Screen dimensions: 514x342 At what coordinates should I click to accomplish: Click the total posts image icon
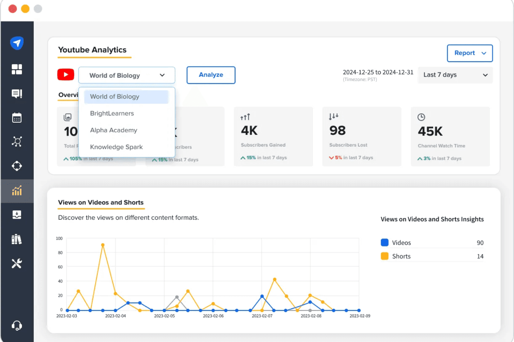tap(68, 117)
